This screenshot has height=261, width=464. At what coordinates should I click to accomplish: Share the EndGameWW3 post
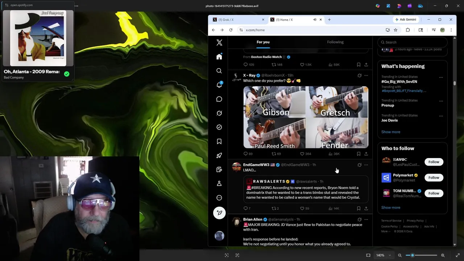click(366, 208)
